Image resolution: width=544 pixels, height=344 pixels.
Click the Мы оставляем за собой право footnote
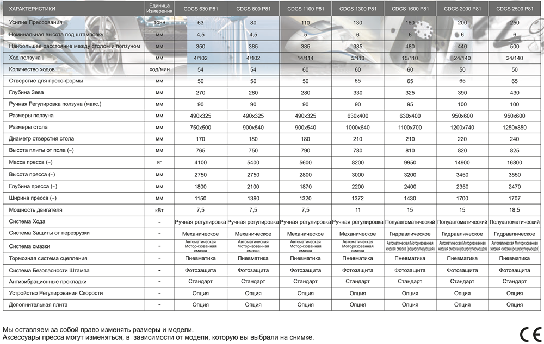[x=98, y=330]
